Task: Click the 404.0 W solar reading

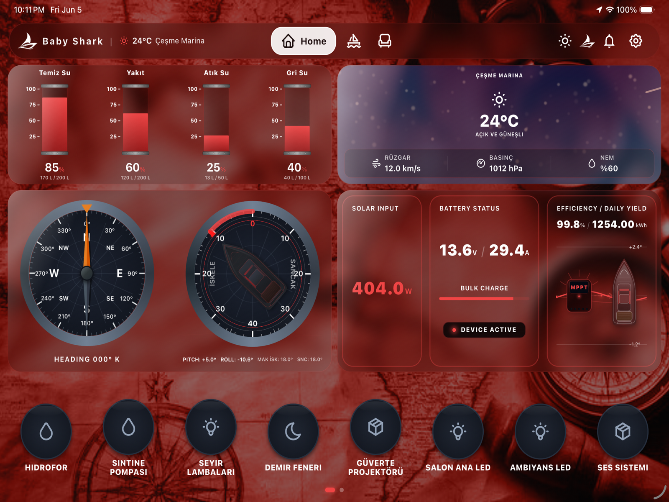Action: coord(382,288)
